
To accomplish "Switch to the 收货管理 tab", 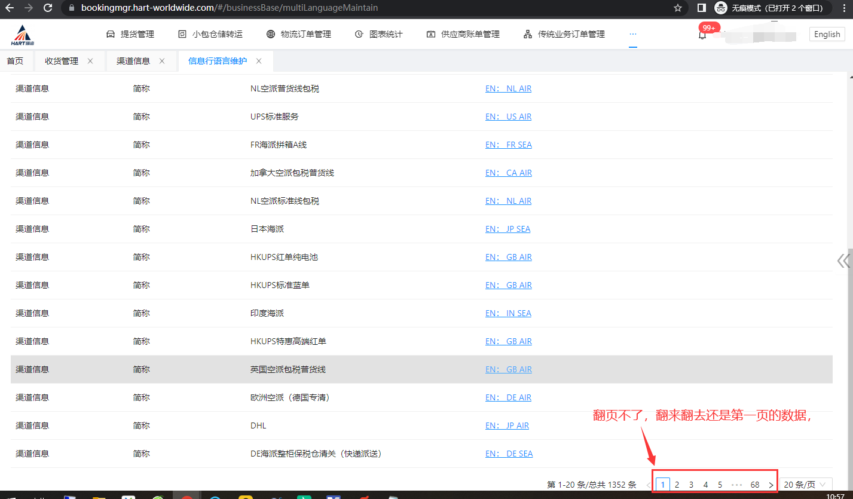I will click(x=62, y=61).
